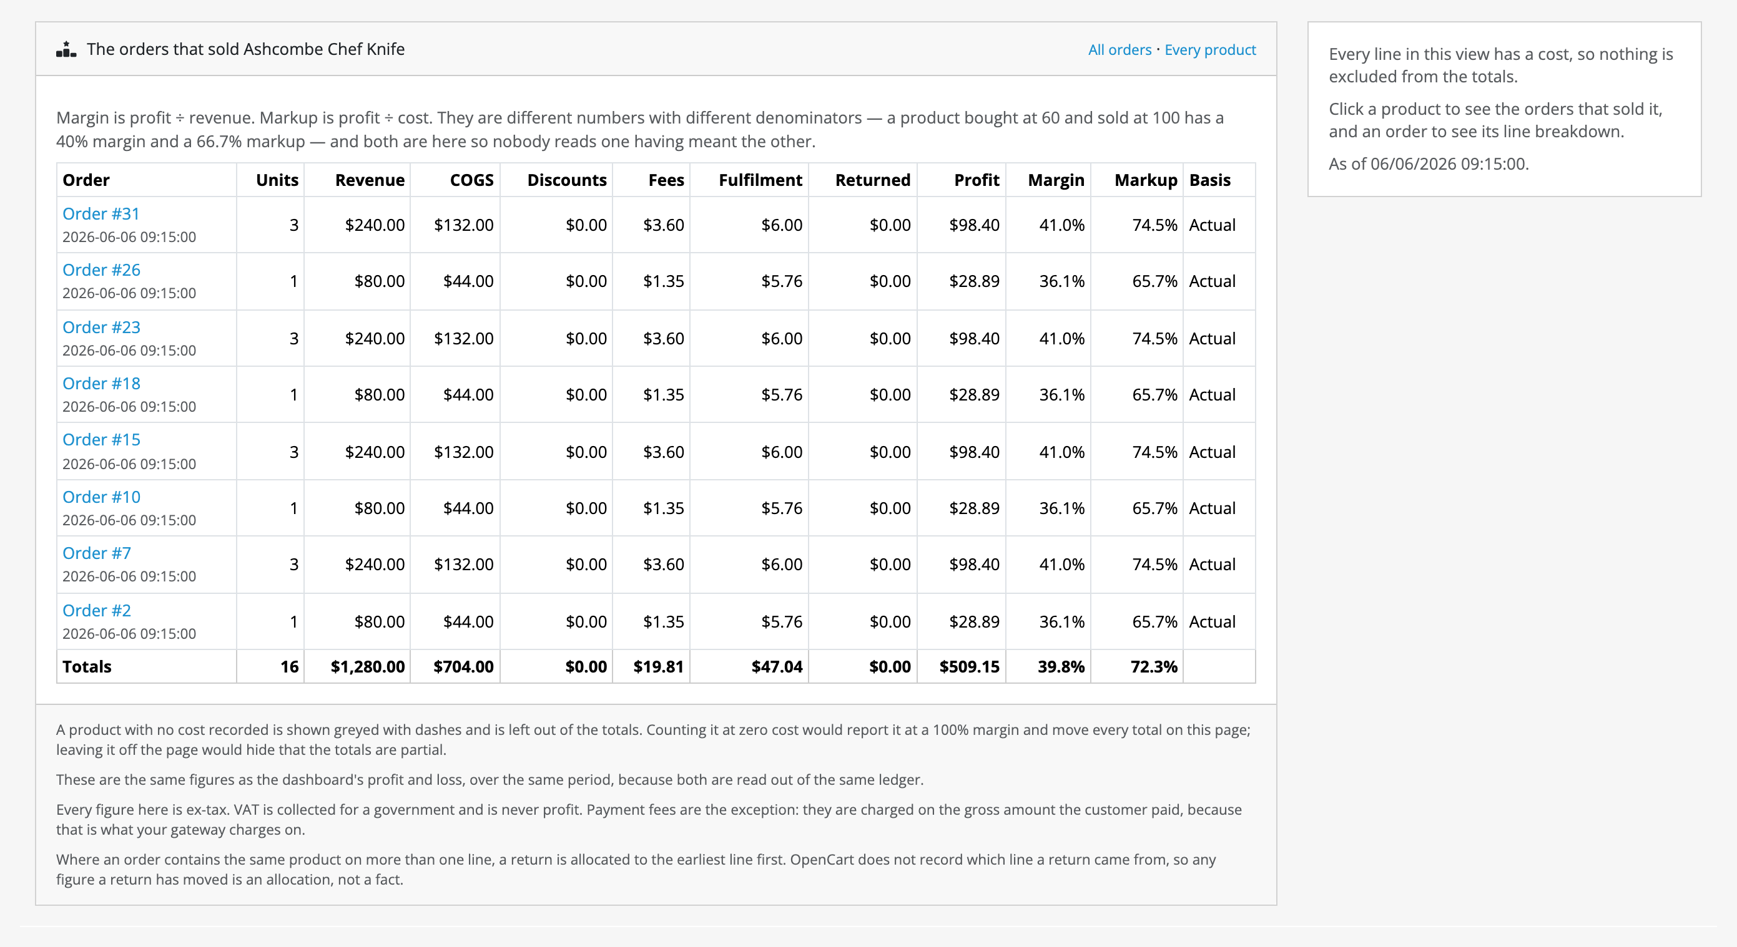
Task: Select Order #26 profit $28.89
Action: pos(973,281)
